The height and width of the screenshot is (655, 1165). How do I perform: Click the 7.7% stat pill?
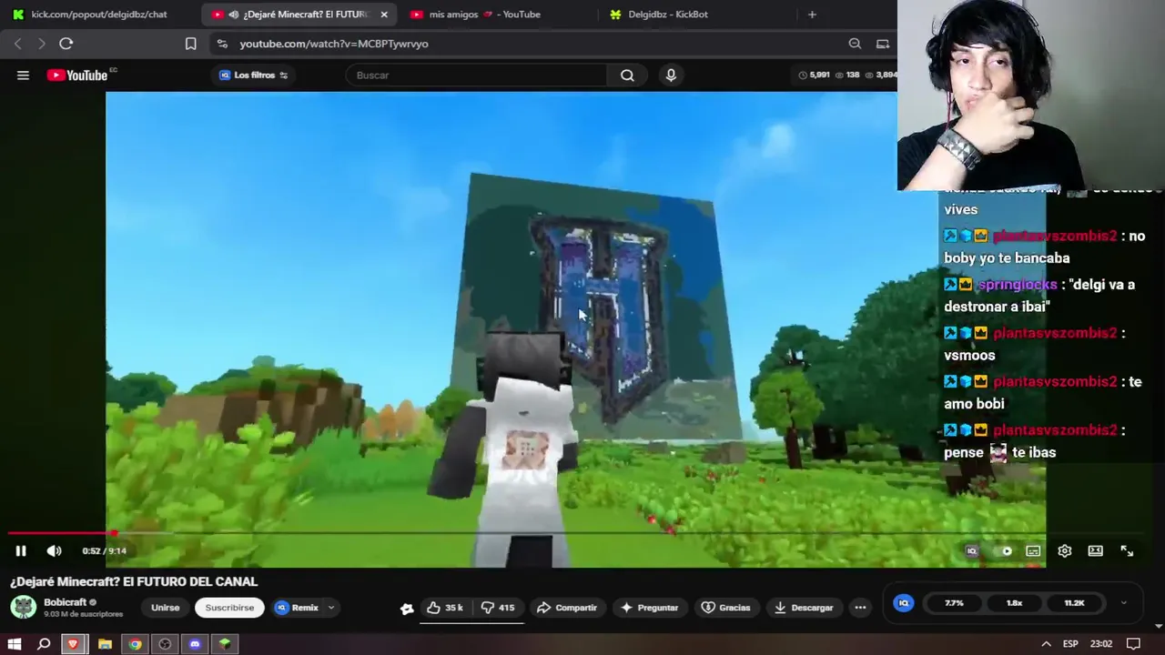click(x=954, y=603)
